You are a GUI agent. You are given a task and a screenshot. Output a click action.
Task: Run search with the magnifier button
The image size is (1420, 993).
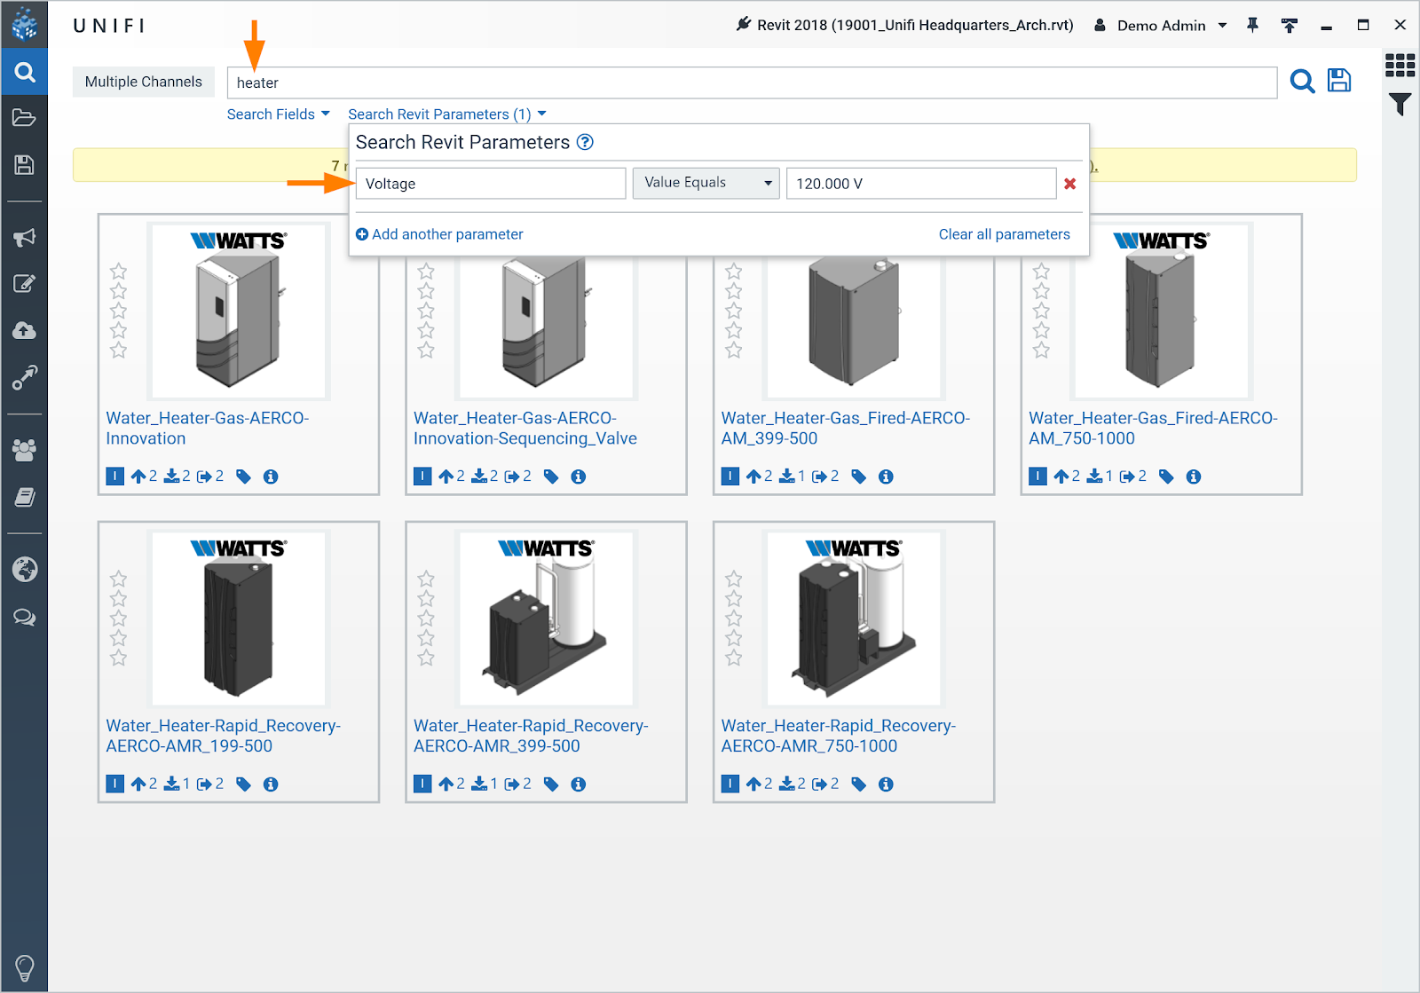coord(1302,82)
